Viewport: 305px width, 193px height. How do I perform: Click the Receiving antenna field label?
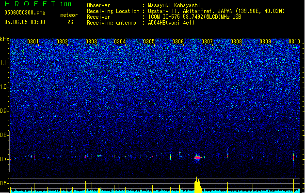tap(112, 23)
